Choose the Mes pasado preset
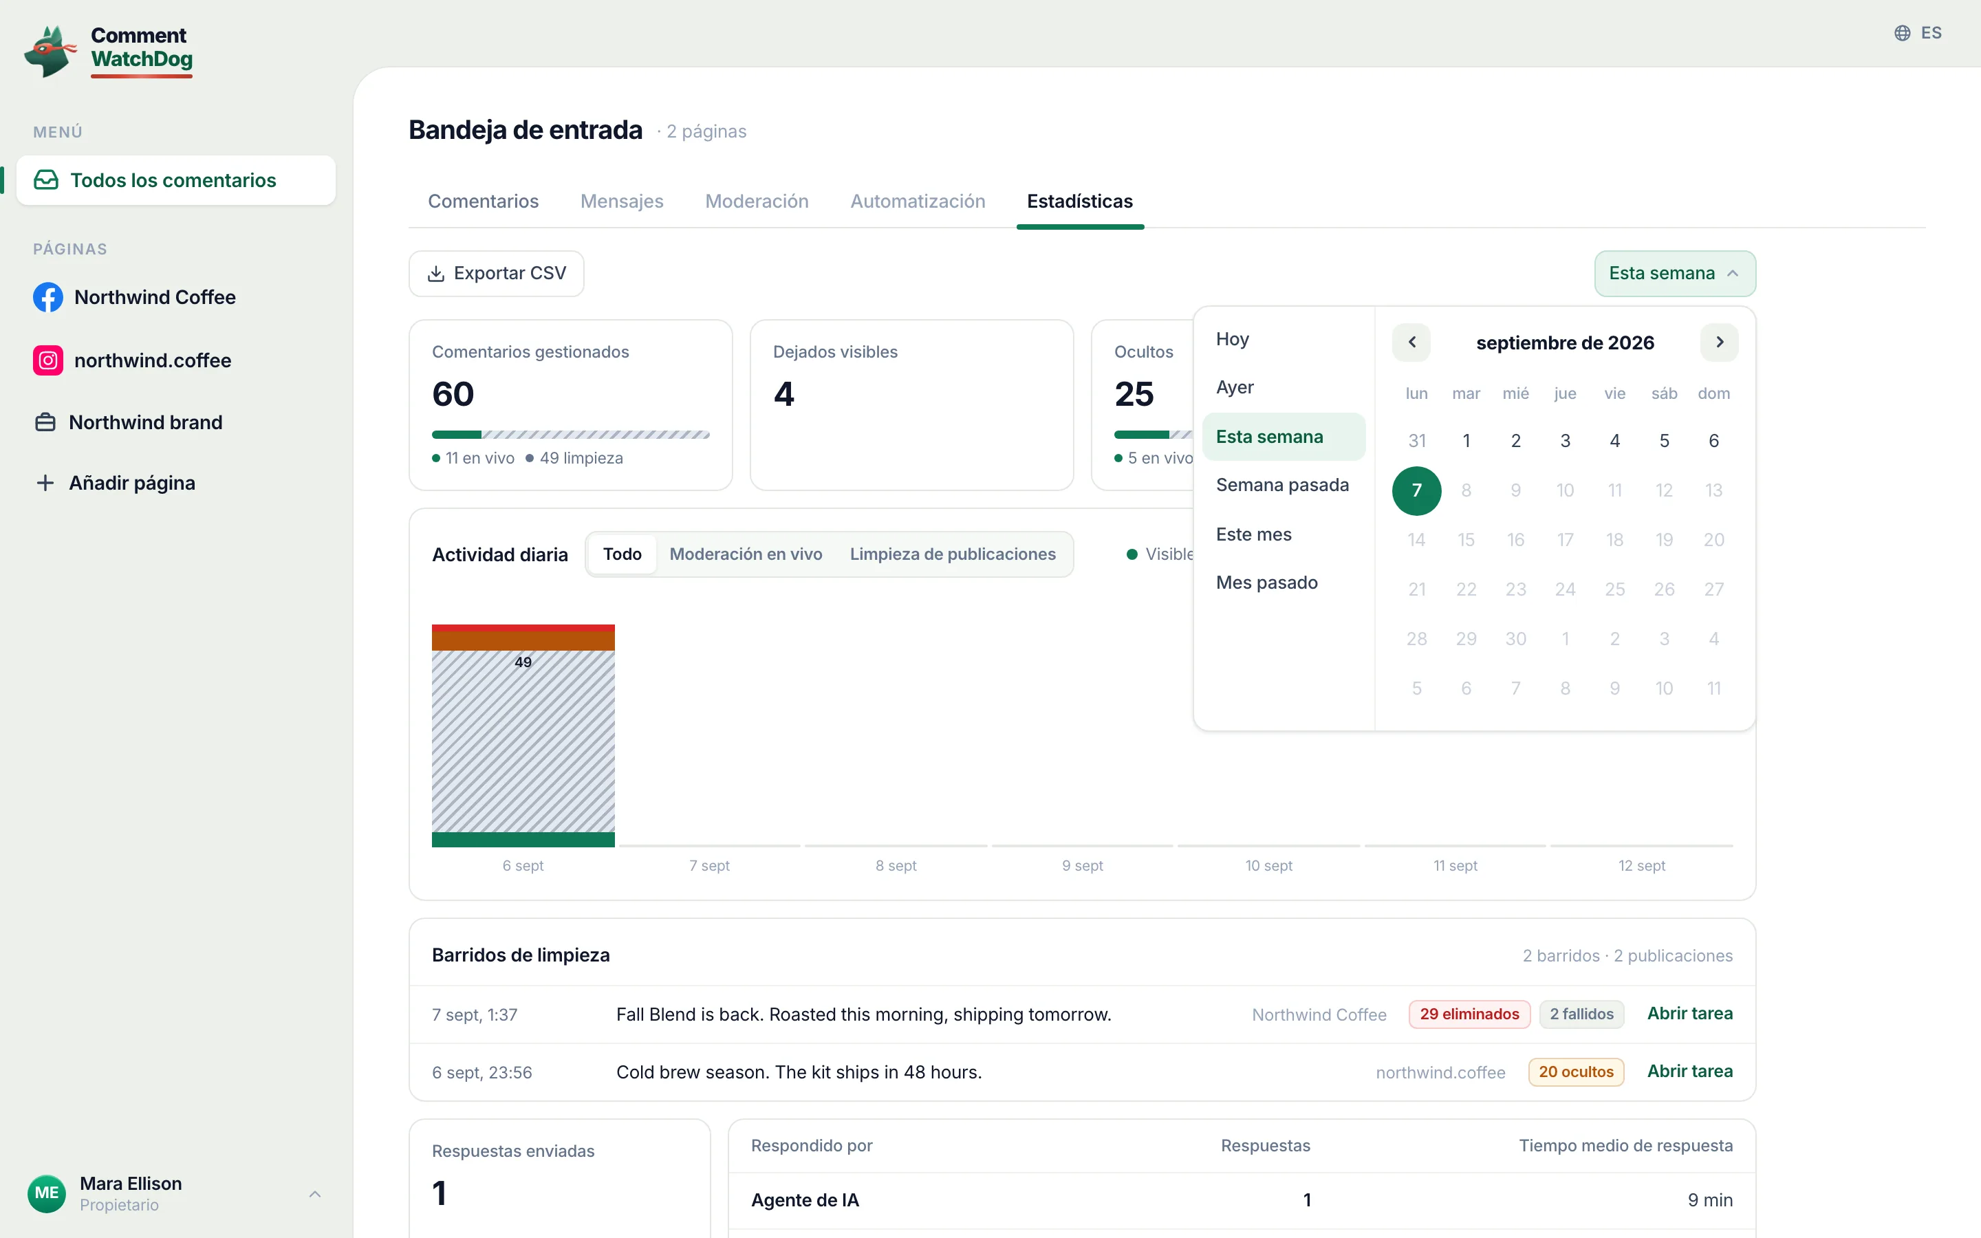Viewport: 1981px width, 1238px height. [1284, 583]
